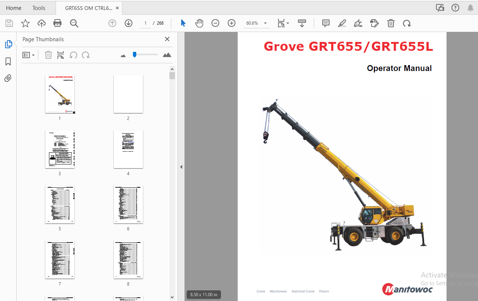Select blank page 2 thumbnail
This screenshot has height=301, width=478.
click(x=128, y=94)
